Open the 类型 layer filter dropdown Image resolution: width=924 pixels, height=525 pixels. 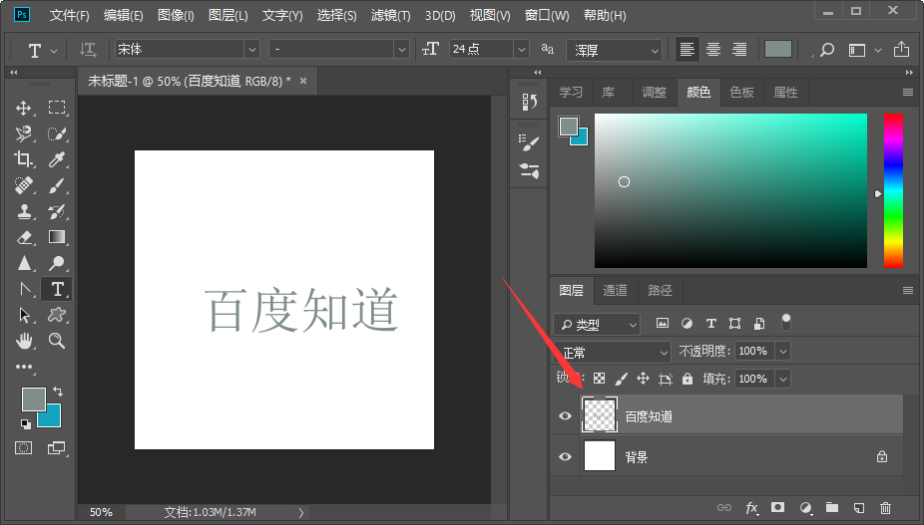597,325
